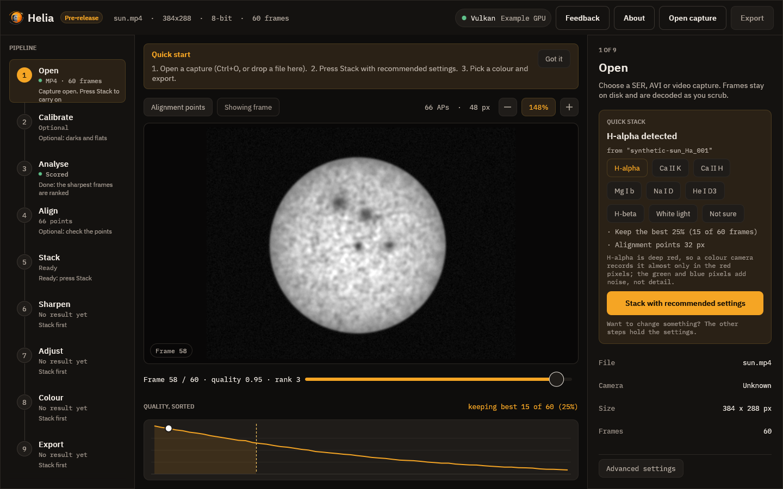Go to the Align pipeline step
This screenshot has height=489, width=783.
(67, 222)
